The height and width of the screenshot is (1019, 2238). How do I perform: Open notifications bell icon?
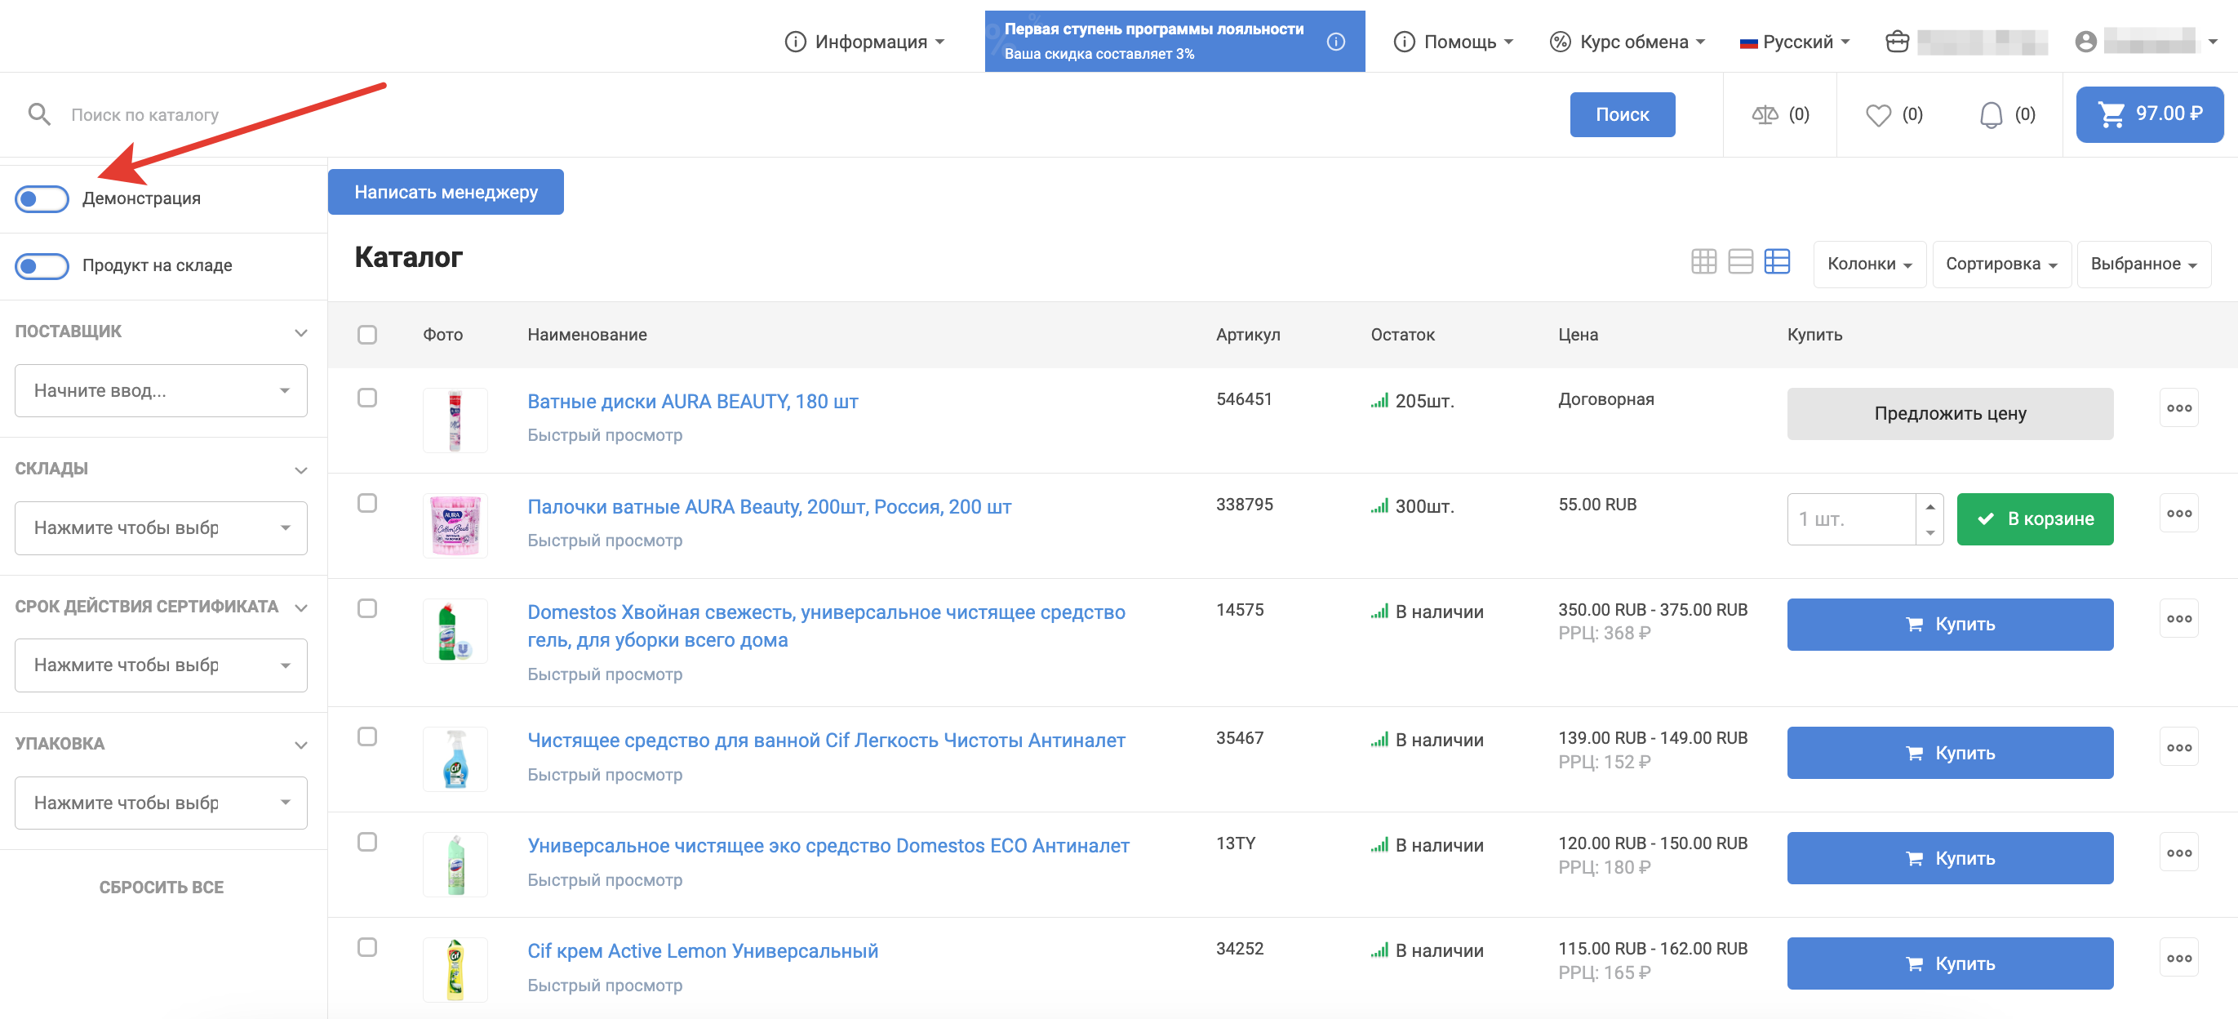pos(1991,115)
